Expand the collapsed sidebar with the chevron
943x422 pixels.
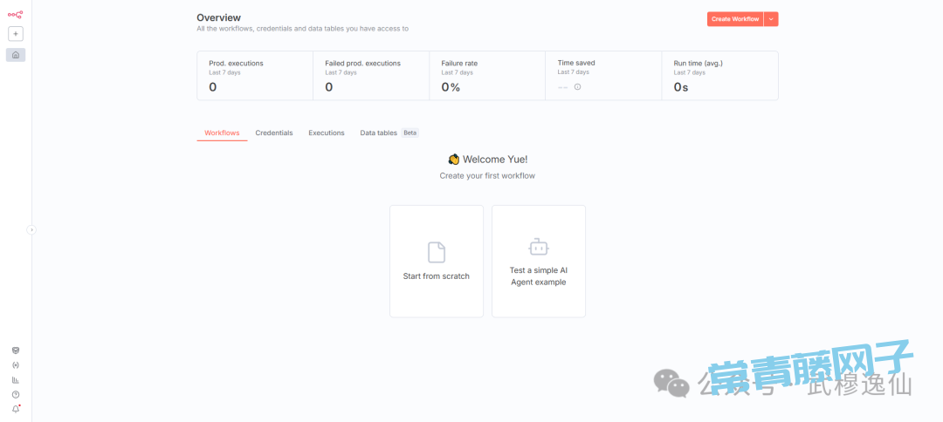(31, 230)
